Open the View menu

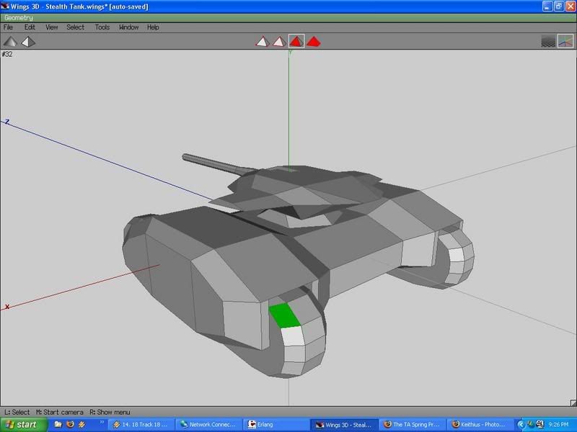[51, 27]
